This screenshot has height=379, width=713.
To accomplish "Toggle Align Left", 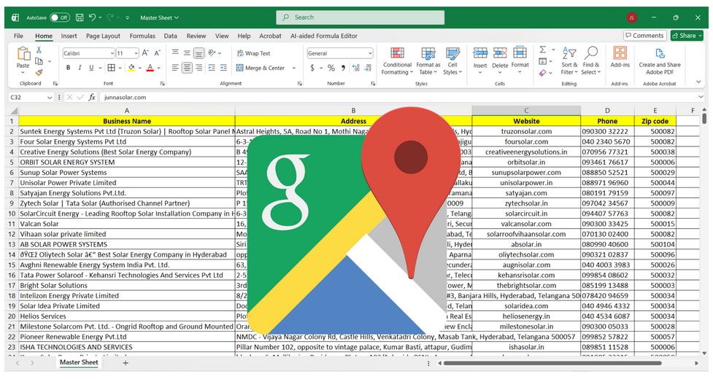I will (x=175, y=68).
